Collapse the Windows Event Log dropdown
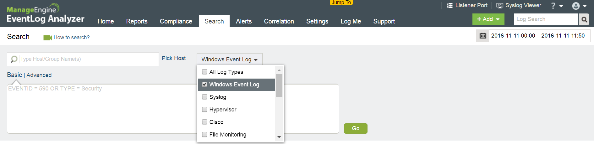The height and width of the screenshot is (144, 594). point(230,59)
